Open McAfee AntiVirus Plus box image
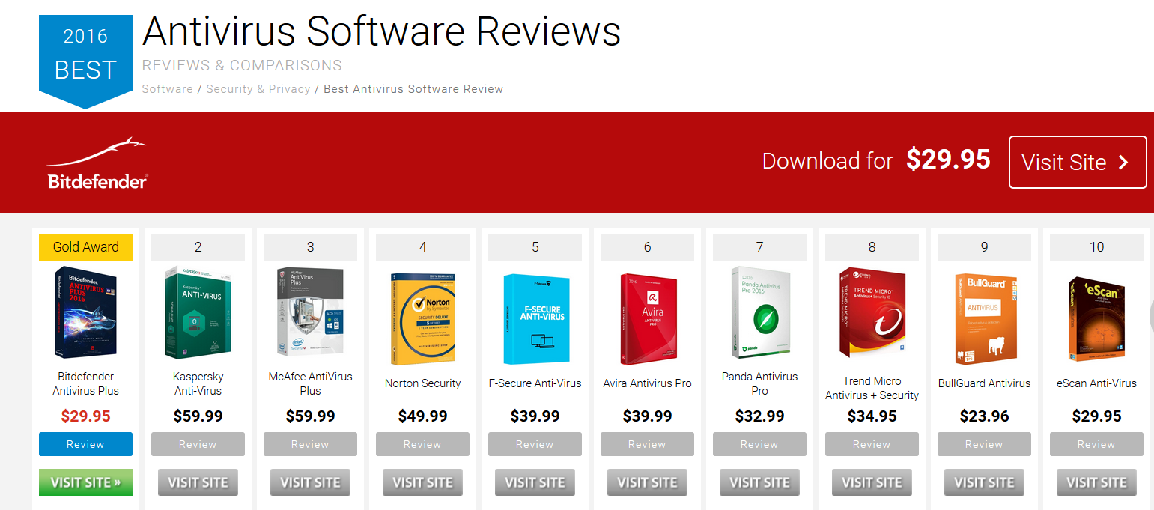 [x=310, y=312]
